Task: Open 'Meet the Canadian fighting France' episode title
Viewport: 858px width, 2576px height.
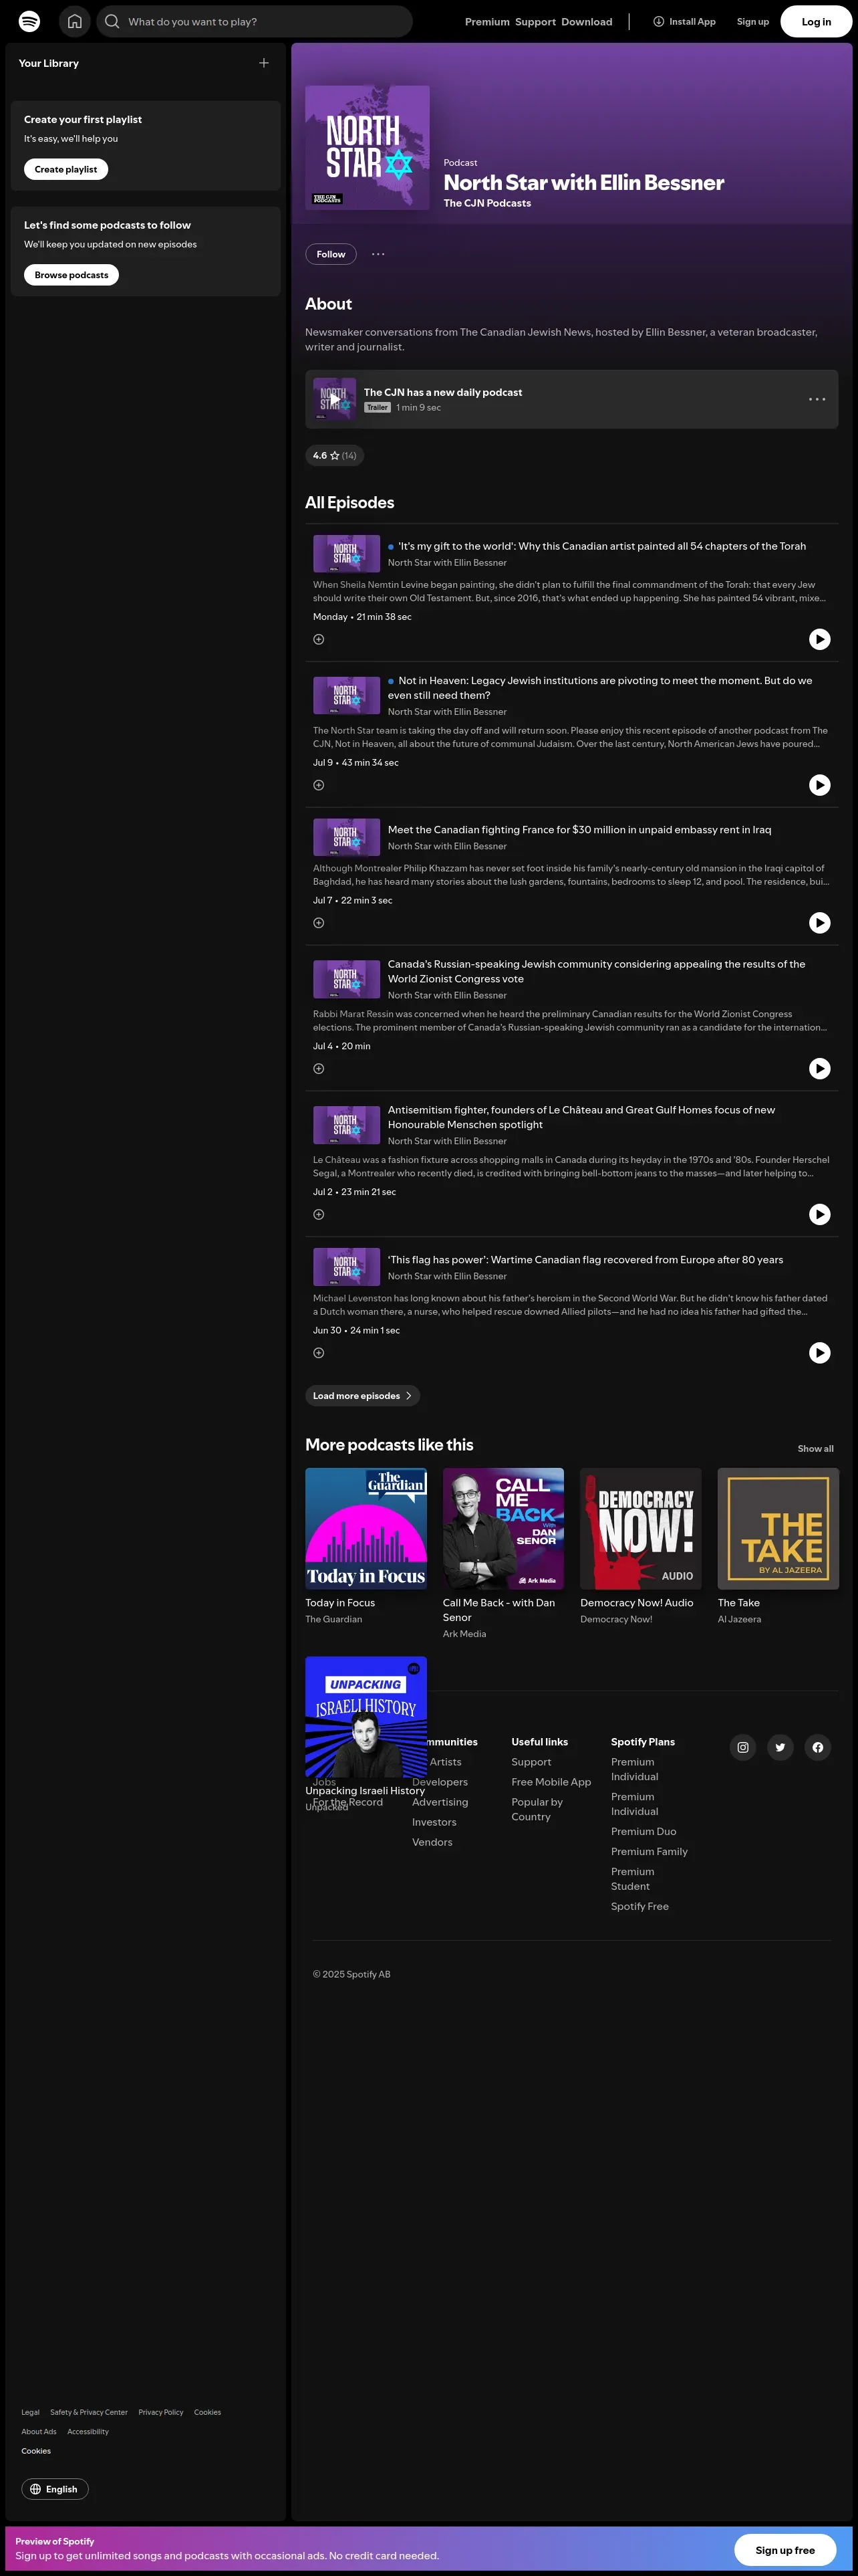Action: tap(579, 830)
